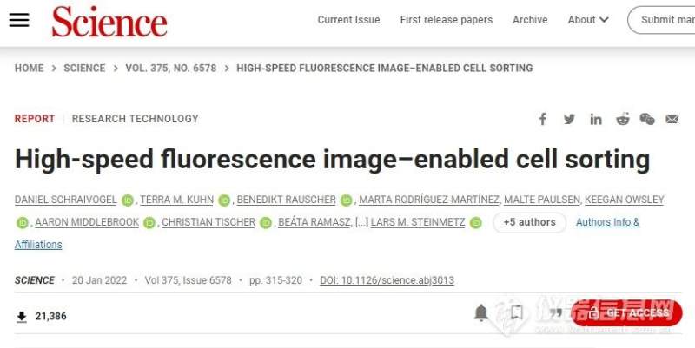Open the hamburger navigation menu
695x348 pixels.
tap(19, 20)
